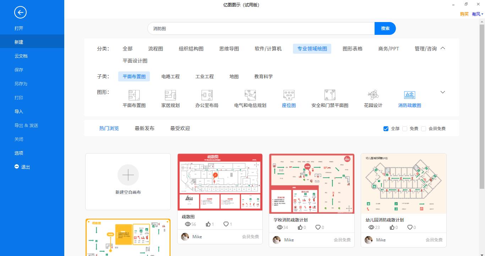The height and width of the screenshot is (256, 485).
Task: Select the 平面布置图 shape icon
Action: 134,95
